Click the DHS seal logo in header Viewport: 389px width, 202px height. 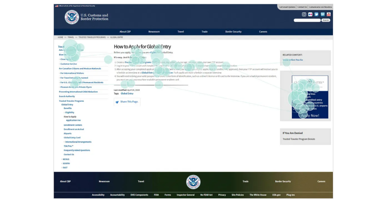72,17
